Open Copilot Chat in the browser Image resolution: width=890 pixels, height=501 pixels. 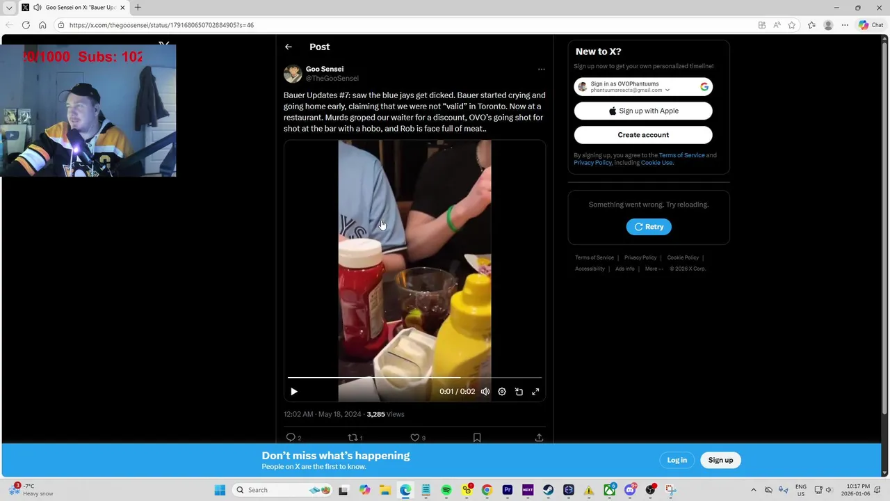click(871, 25)
